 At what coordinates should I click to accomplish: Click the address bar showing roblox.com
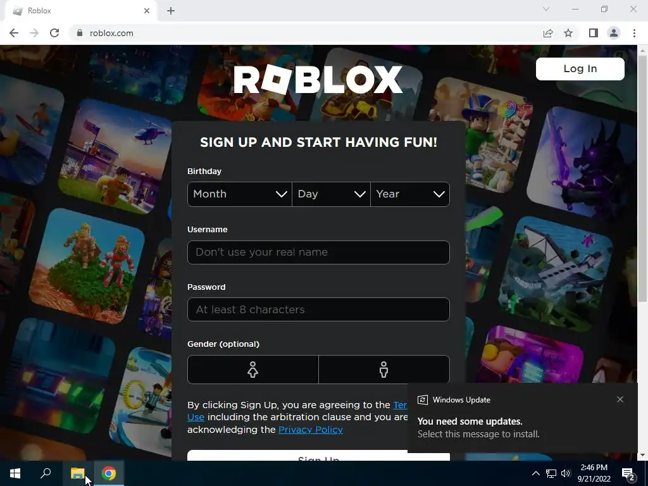[x=306, y=33]
